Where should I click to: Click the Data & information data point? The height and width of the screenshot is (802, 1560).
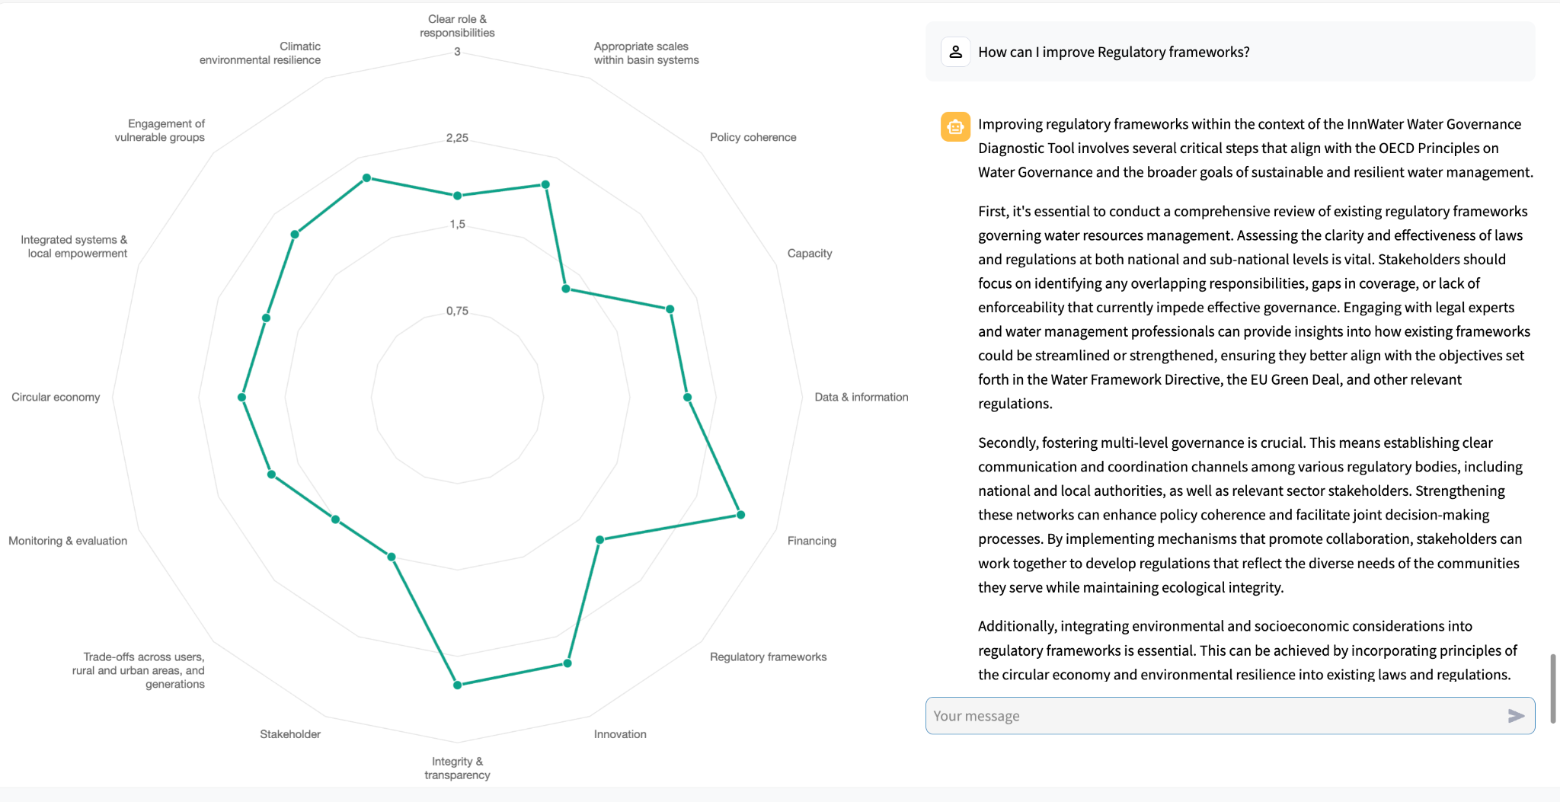click(x=687, y=398)
